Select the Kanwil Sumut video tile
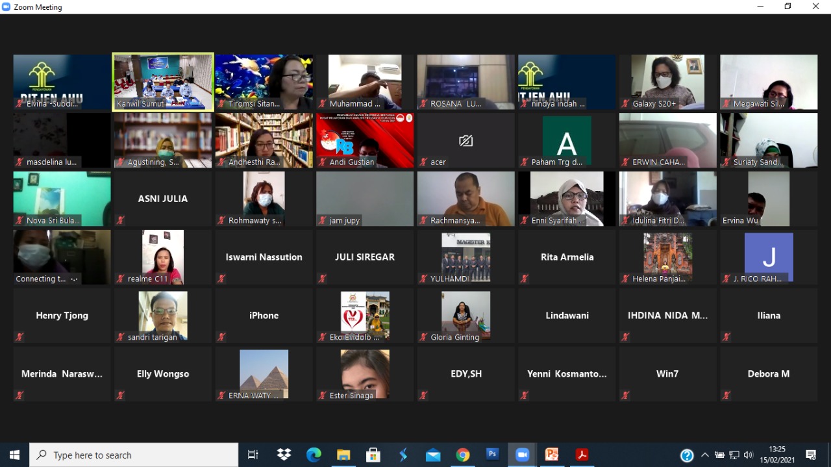The width and height of the screenshot is (831, 467). 163,82
